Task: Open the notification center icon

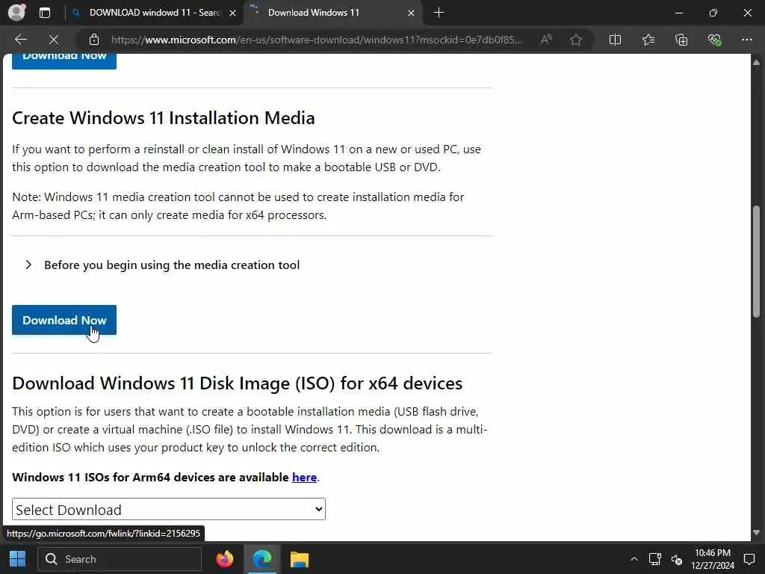Action: coord(749,559)
